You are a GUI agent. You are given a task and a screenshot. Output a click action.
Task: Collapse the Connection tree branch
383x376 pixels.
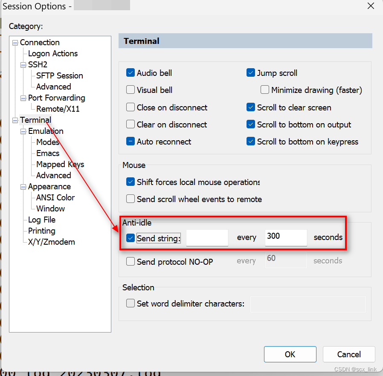pos(15,42)
